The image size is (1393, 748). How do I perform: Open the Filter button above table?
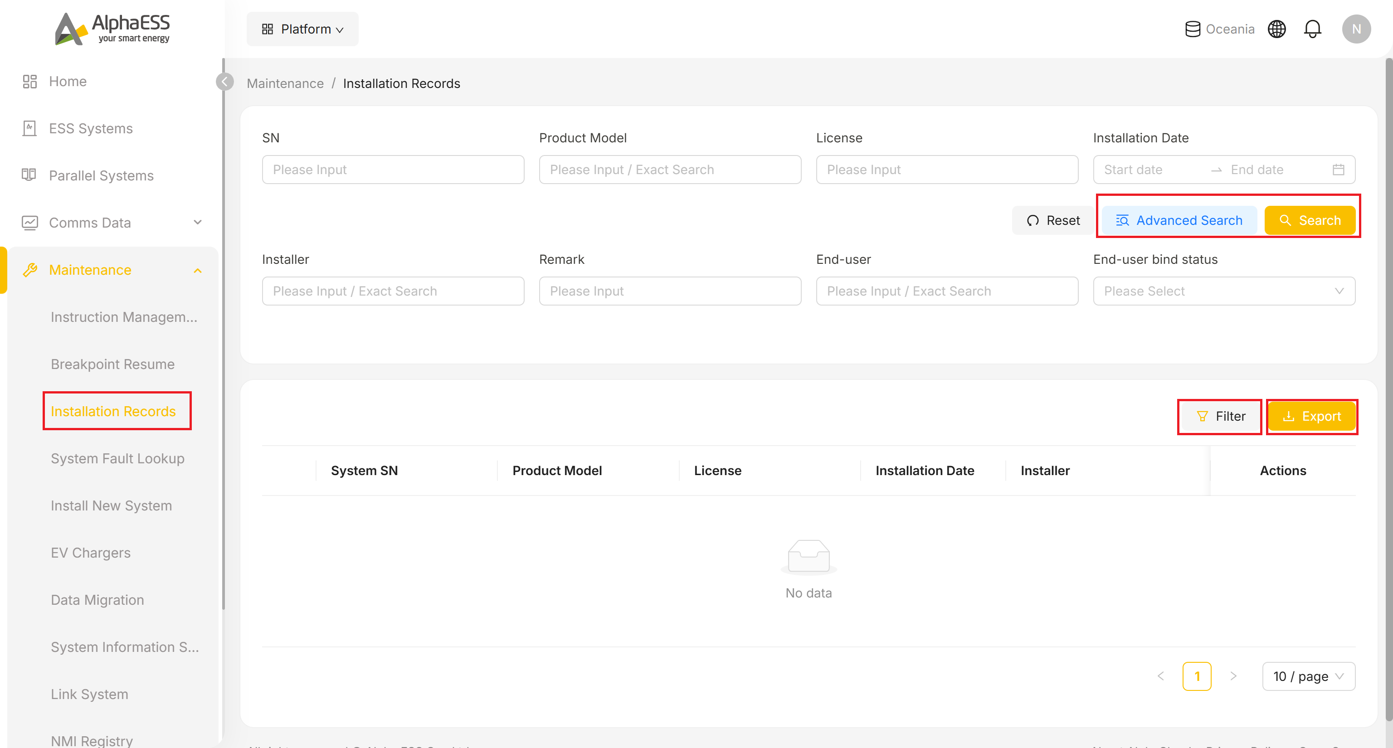click(1220, 416)
